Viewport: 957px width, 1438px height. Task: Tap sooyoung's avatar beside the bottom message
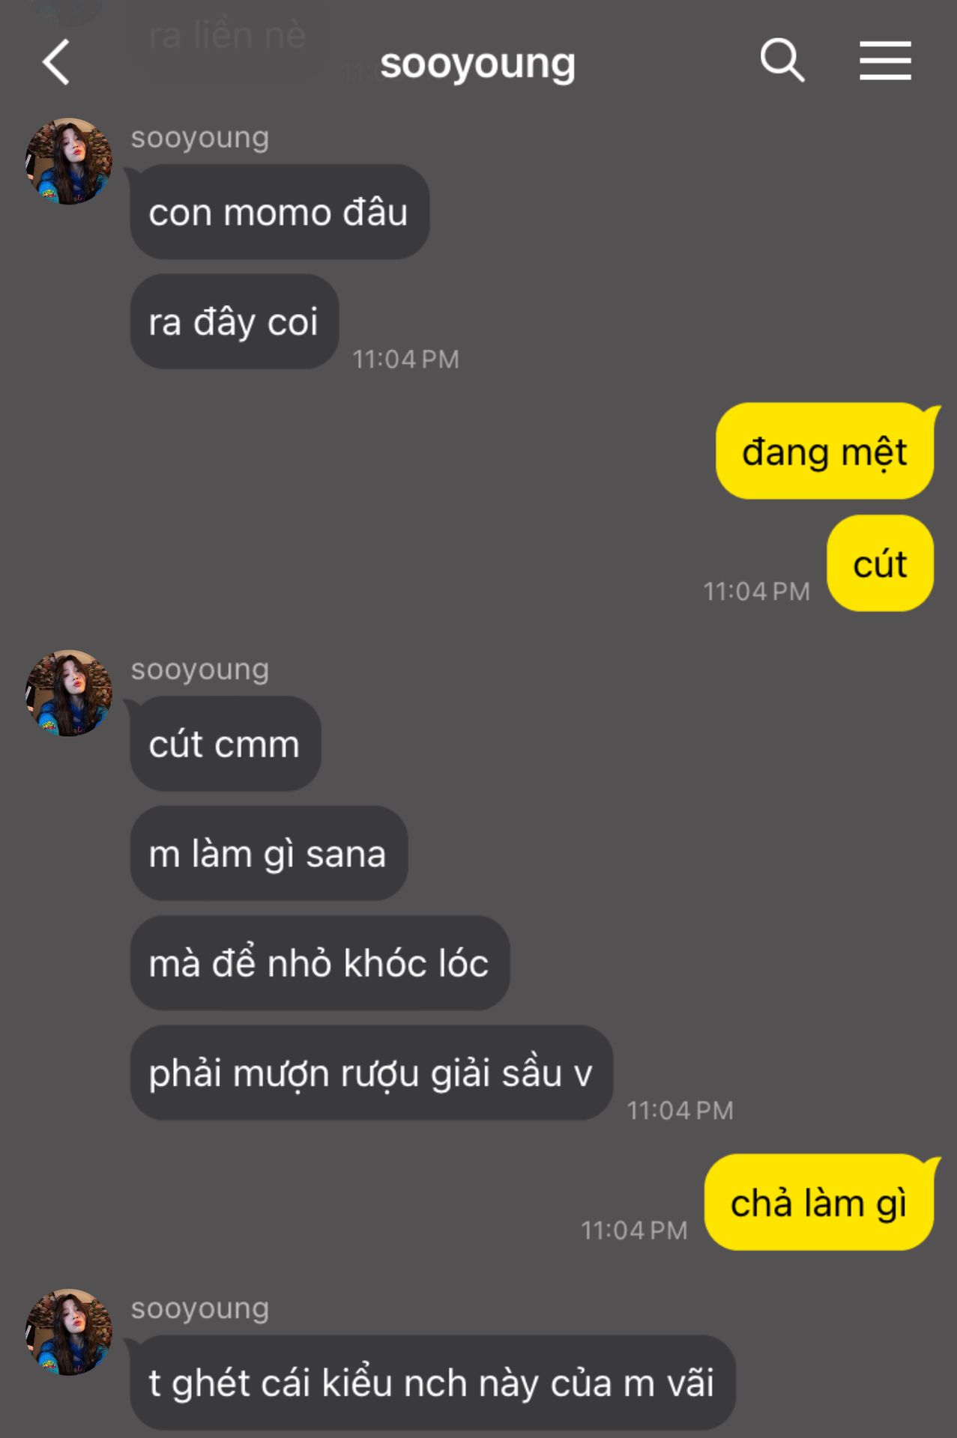click(x=69, y=1332)
